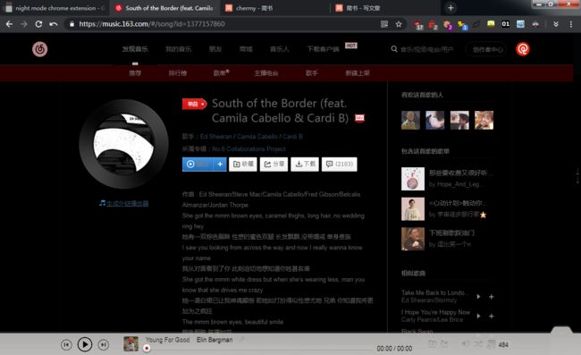Image resolution: width=581 pixels, height=355 pixels.
Task: Select 新碟上架 in the red sub-navigation
Action: click(x=358, y=73)
